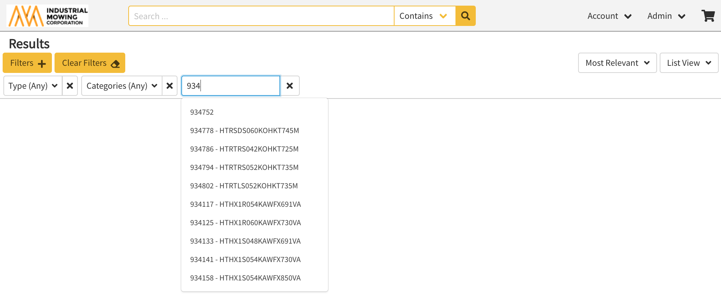Click the magnifying glass search button

(x=465, y=16)
